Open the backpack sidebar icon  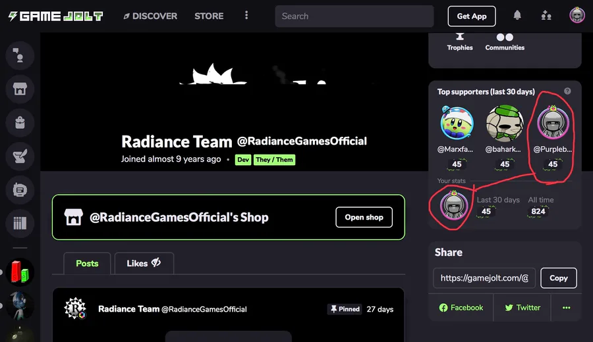[20, 123]
